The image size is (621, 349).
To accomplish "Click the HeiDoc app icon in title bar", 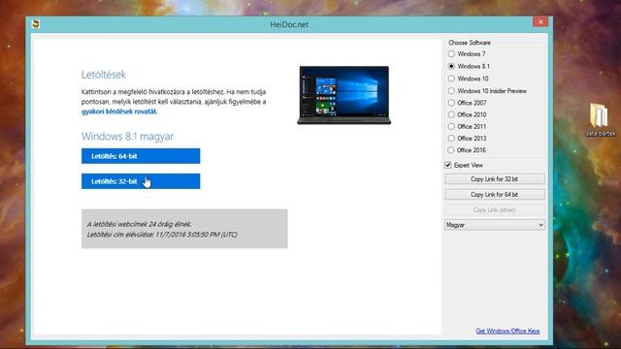I will point(36,24).
